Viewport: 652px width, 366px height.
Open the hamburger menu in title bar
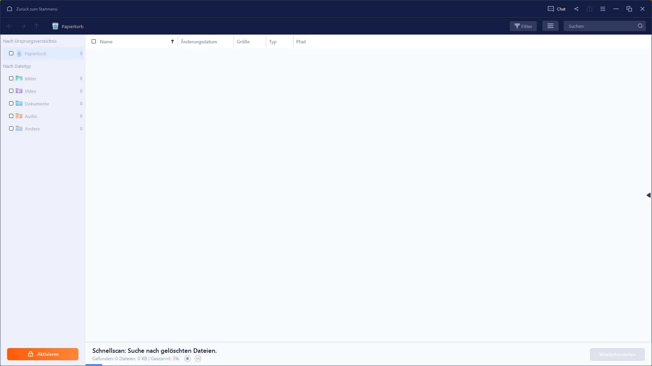(x=603, y=9)
